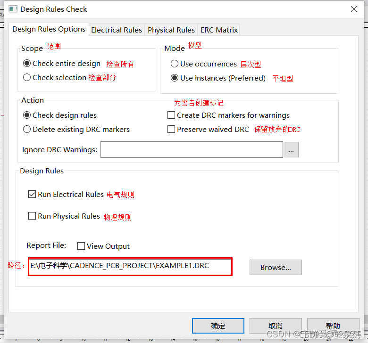Select the Design Rules Options tab
368x343 pixels.
[x=49, y=29]
